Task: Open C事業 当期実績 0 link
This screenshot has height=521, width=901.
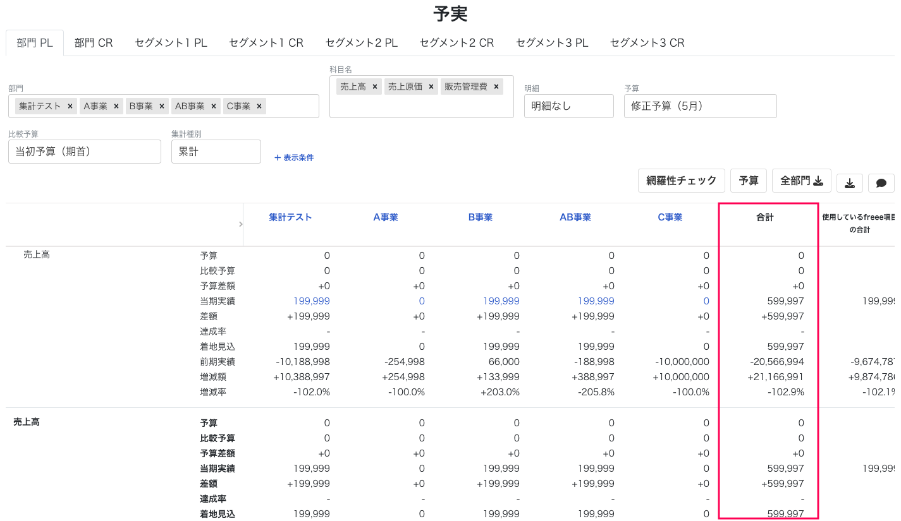Action: click(706, 301)
